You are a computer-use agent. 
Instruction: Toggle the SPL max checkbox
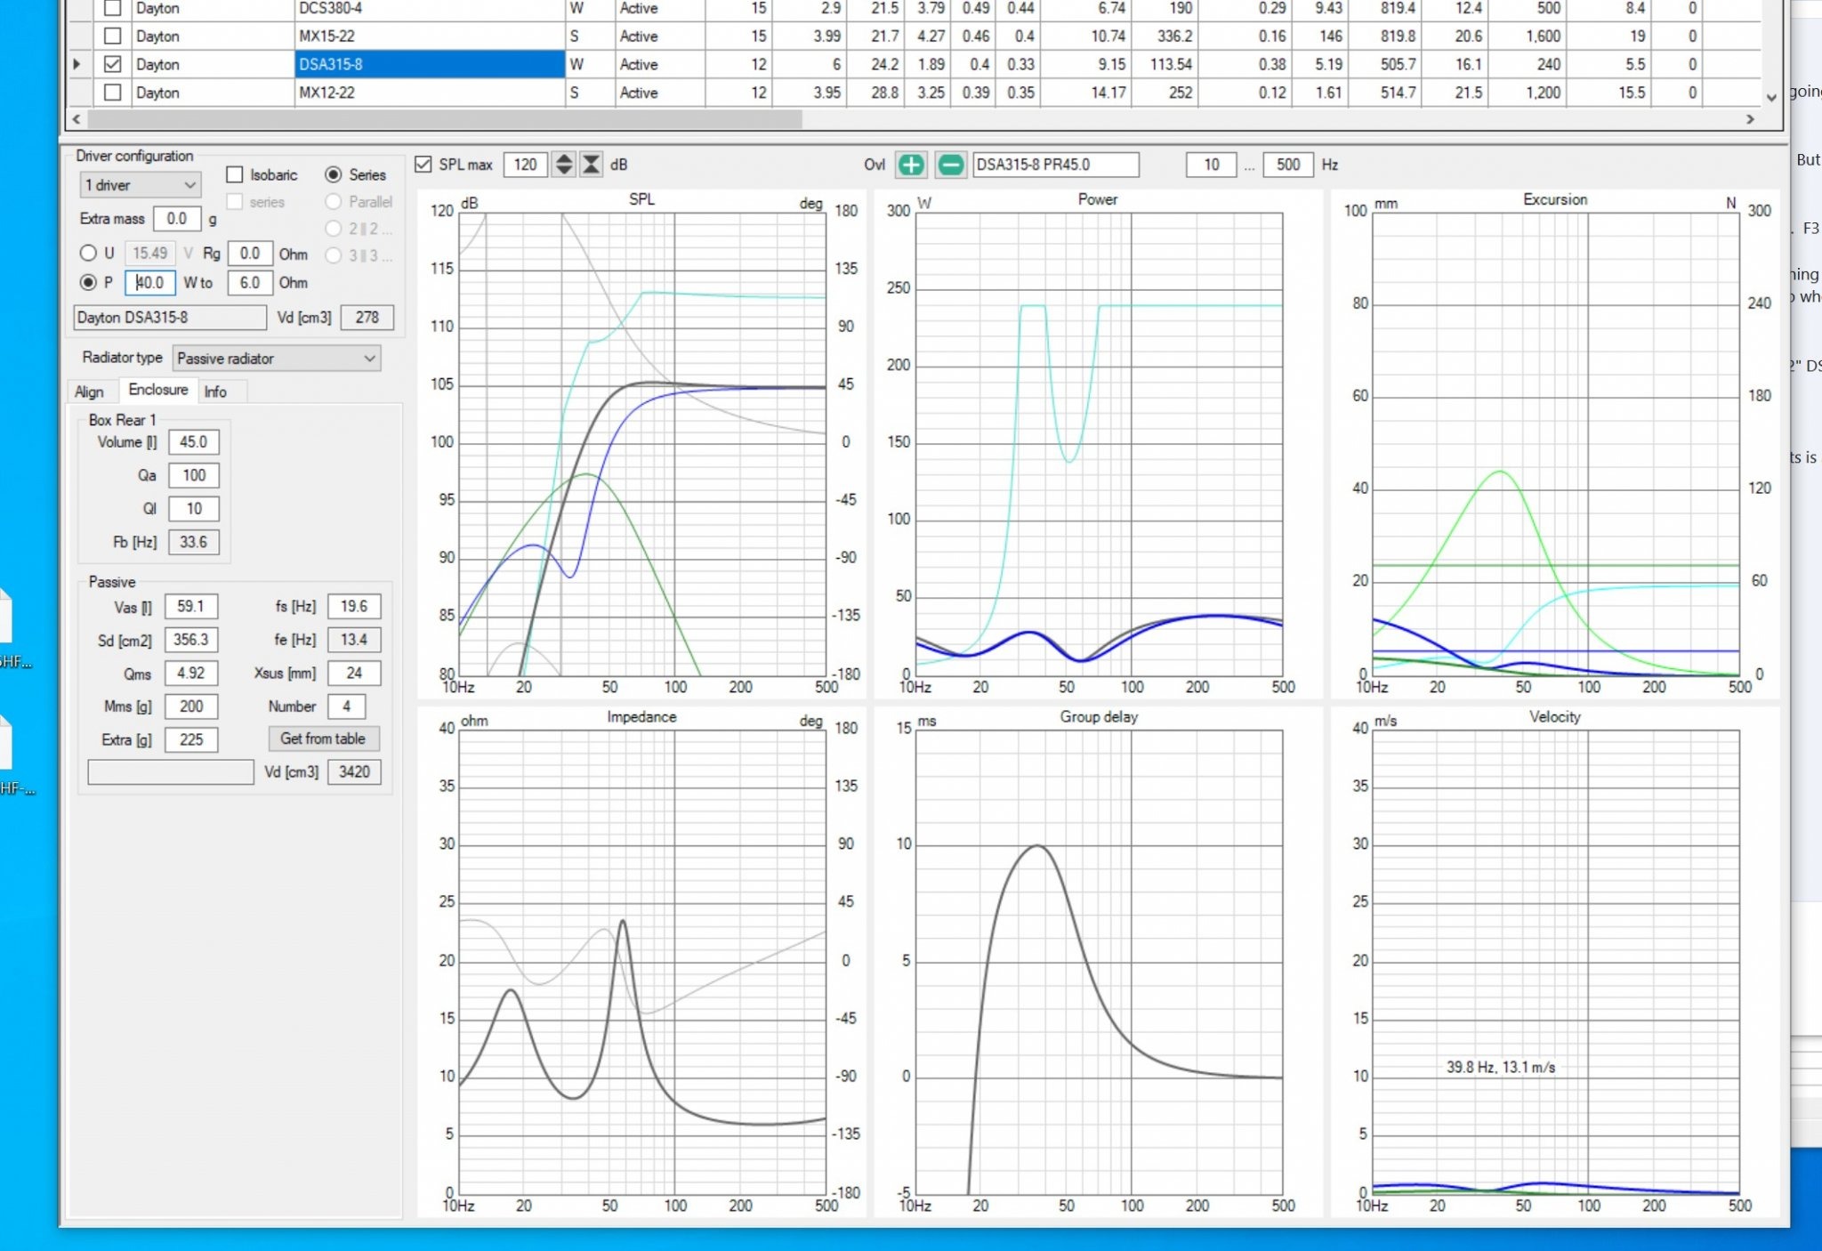423,165
